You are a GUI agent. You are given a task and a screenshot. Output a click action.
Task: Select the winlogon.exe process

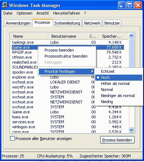24,127
